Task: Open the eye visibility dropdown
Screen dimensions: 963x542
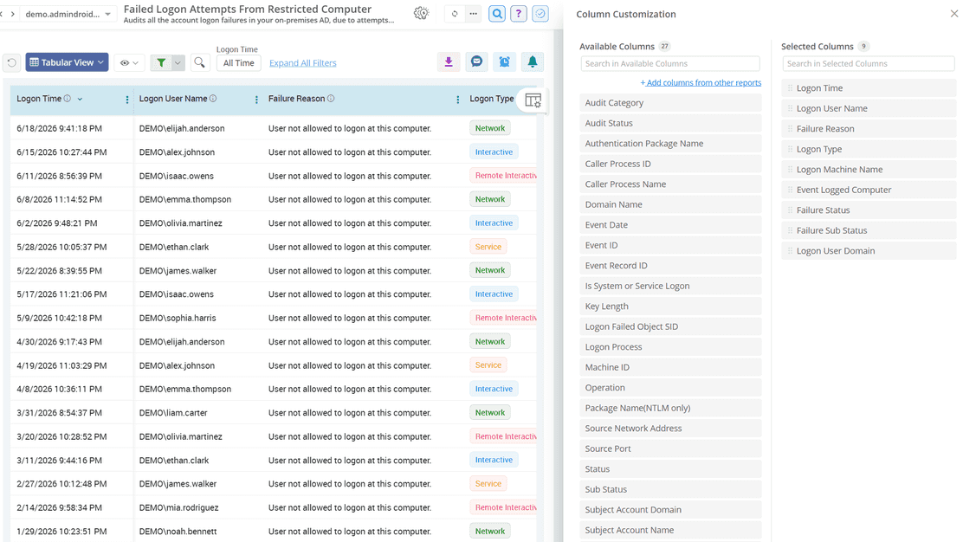Action: 129,62
